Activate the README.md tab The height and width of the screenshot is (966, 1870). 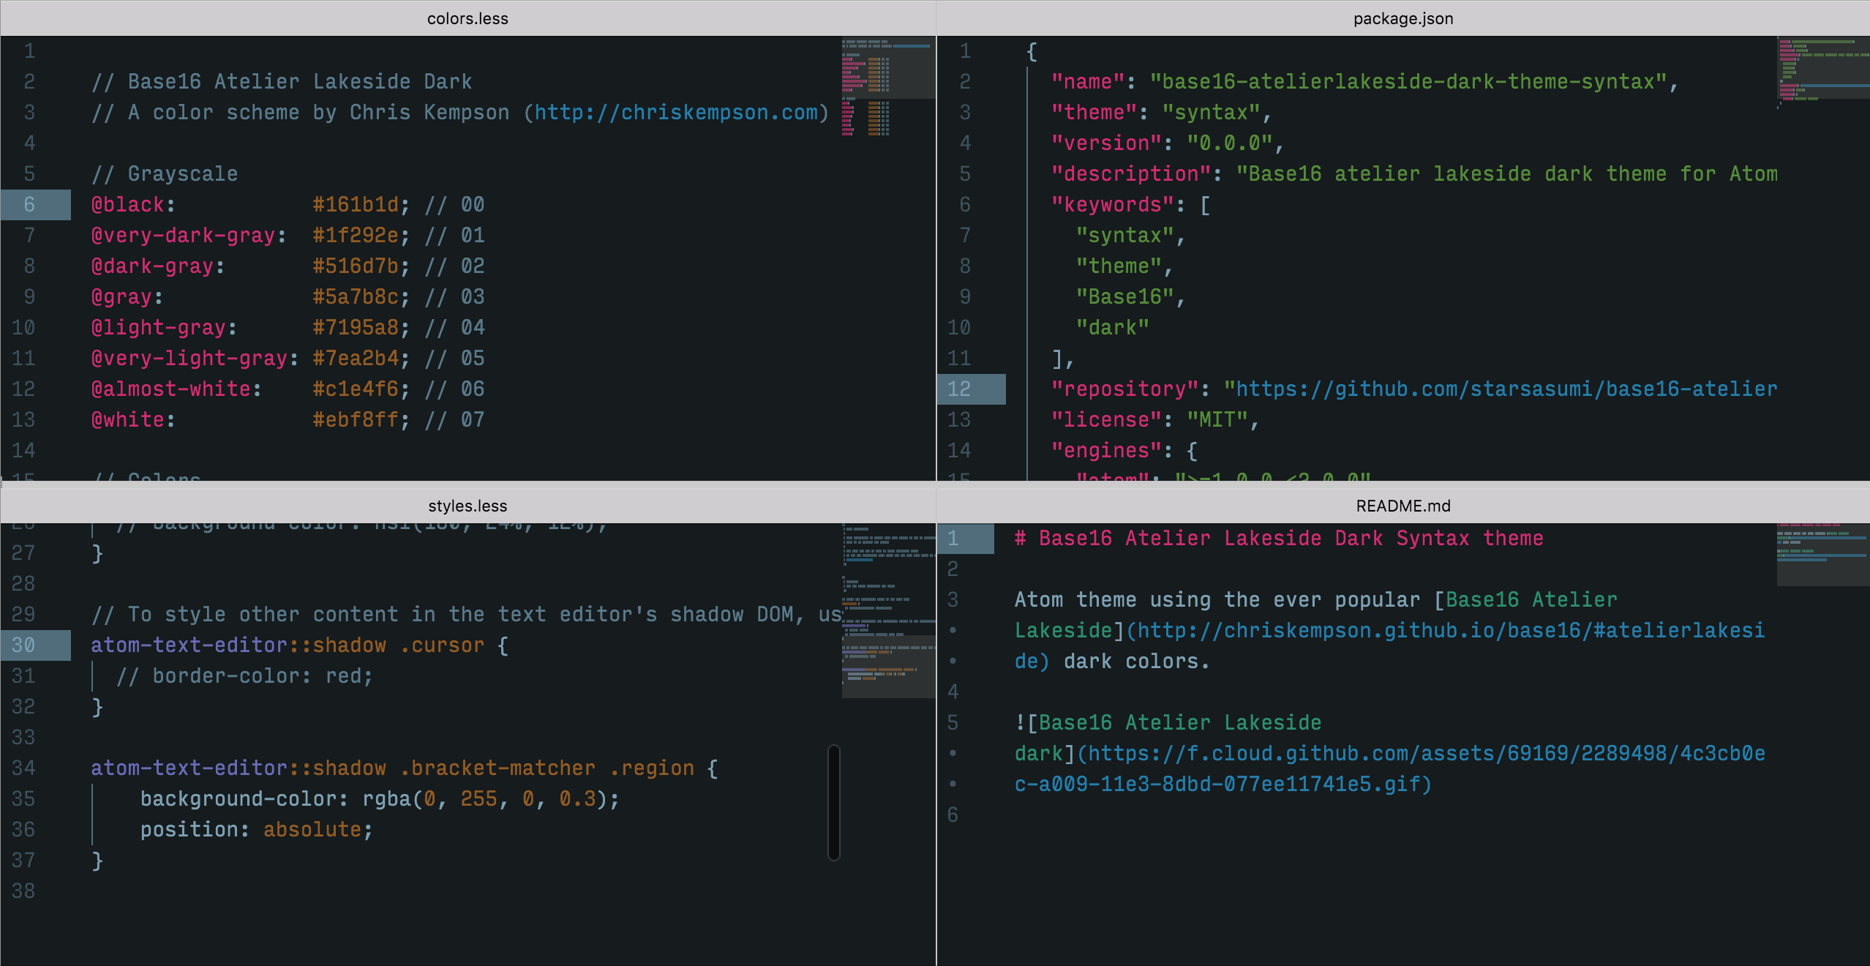click(1402, 506)
